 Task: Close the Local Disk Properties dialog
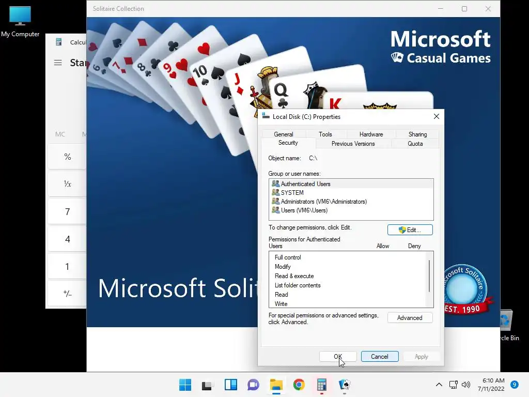click(436, 116)
